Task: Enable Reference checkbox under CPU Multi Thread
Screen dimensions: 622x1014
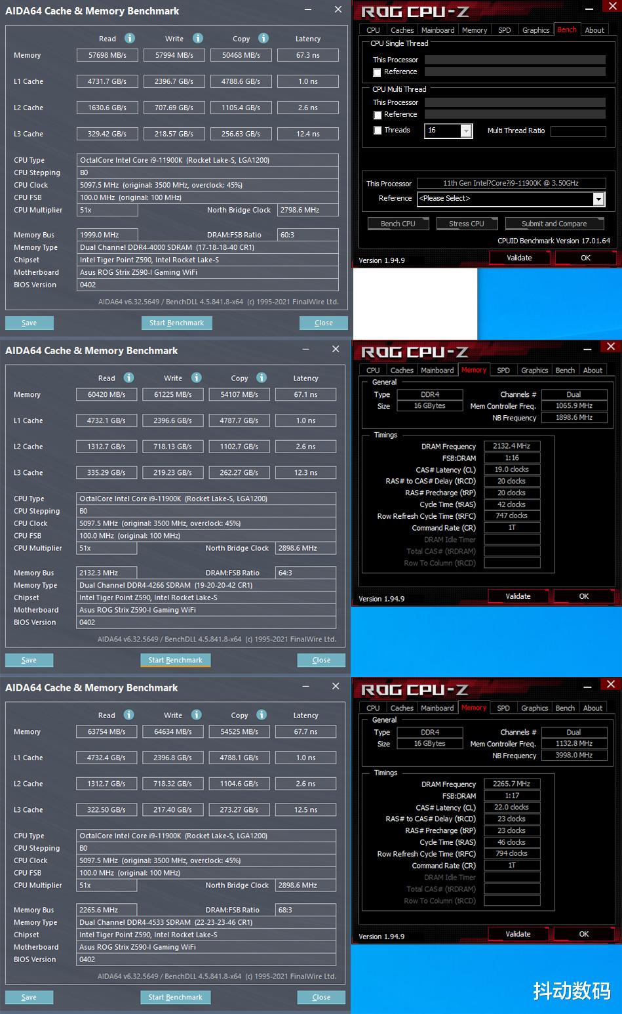Action: point(377,115)
